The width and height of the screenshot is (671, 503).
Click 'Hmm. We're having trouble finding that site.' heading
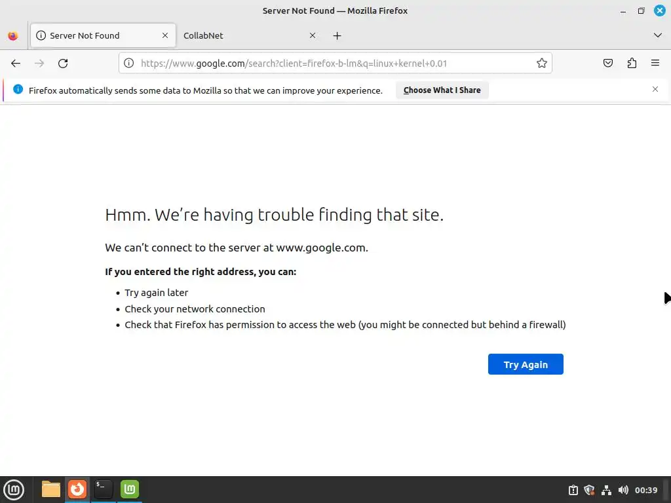[275, 215]
